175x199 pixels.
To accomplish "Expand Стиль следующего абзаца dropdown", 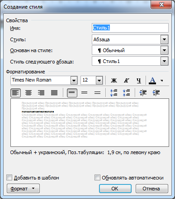I will coord(164,61).
